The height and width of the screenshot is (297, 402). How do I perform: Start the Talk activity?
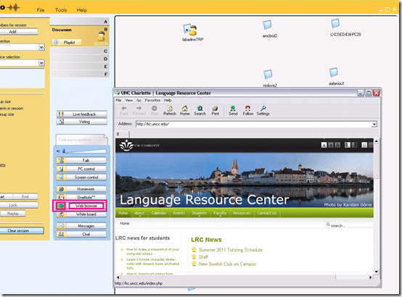[81, 161]
